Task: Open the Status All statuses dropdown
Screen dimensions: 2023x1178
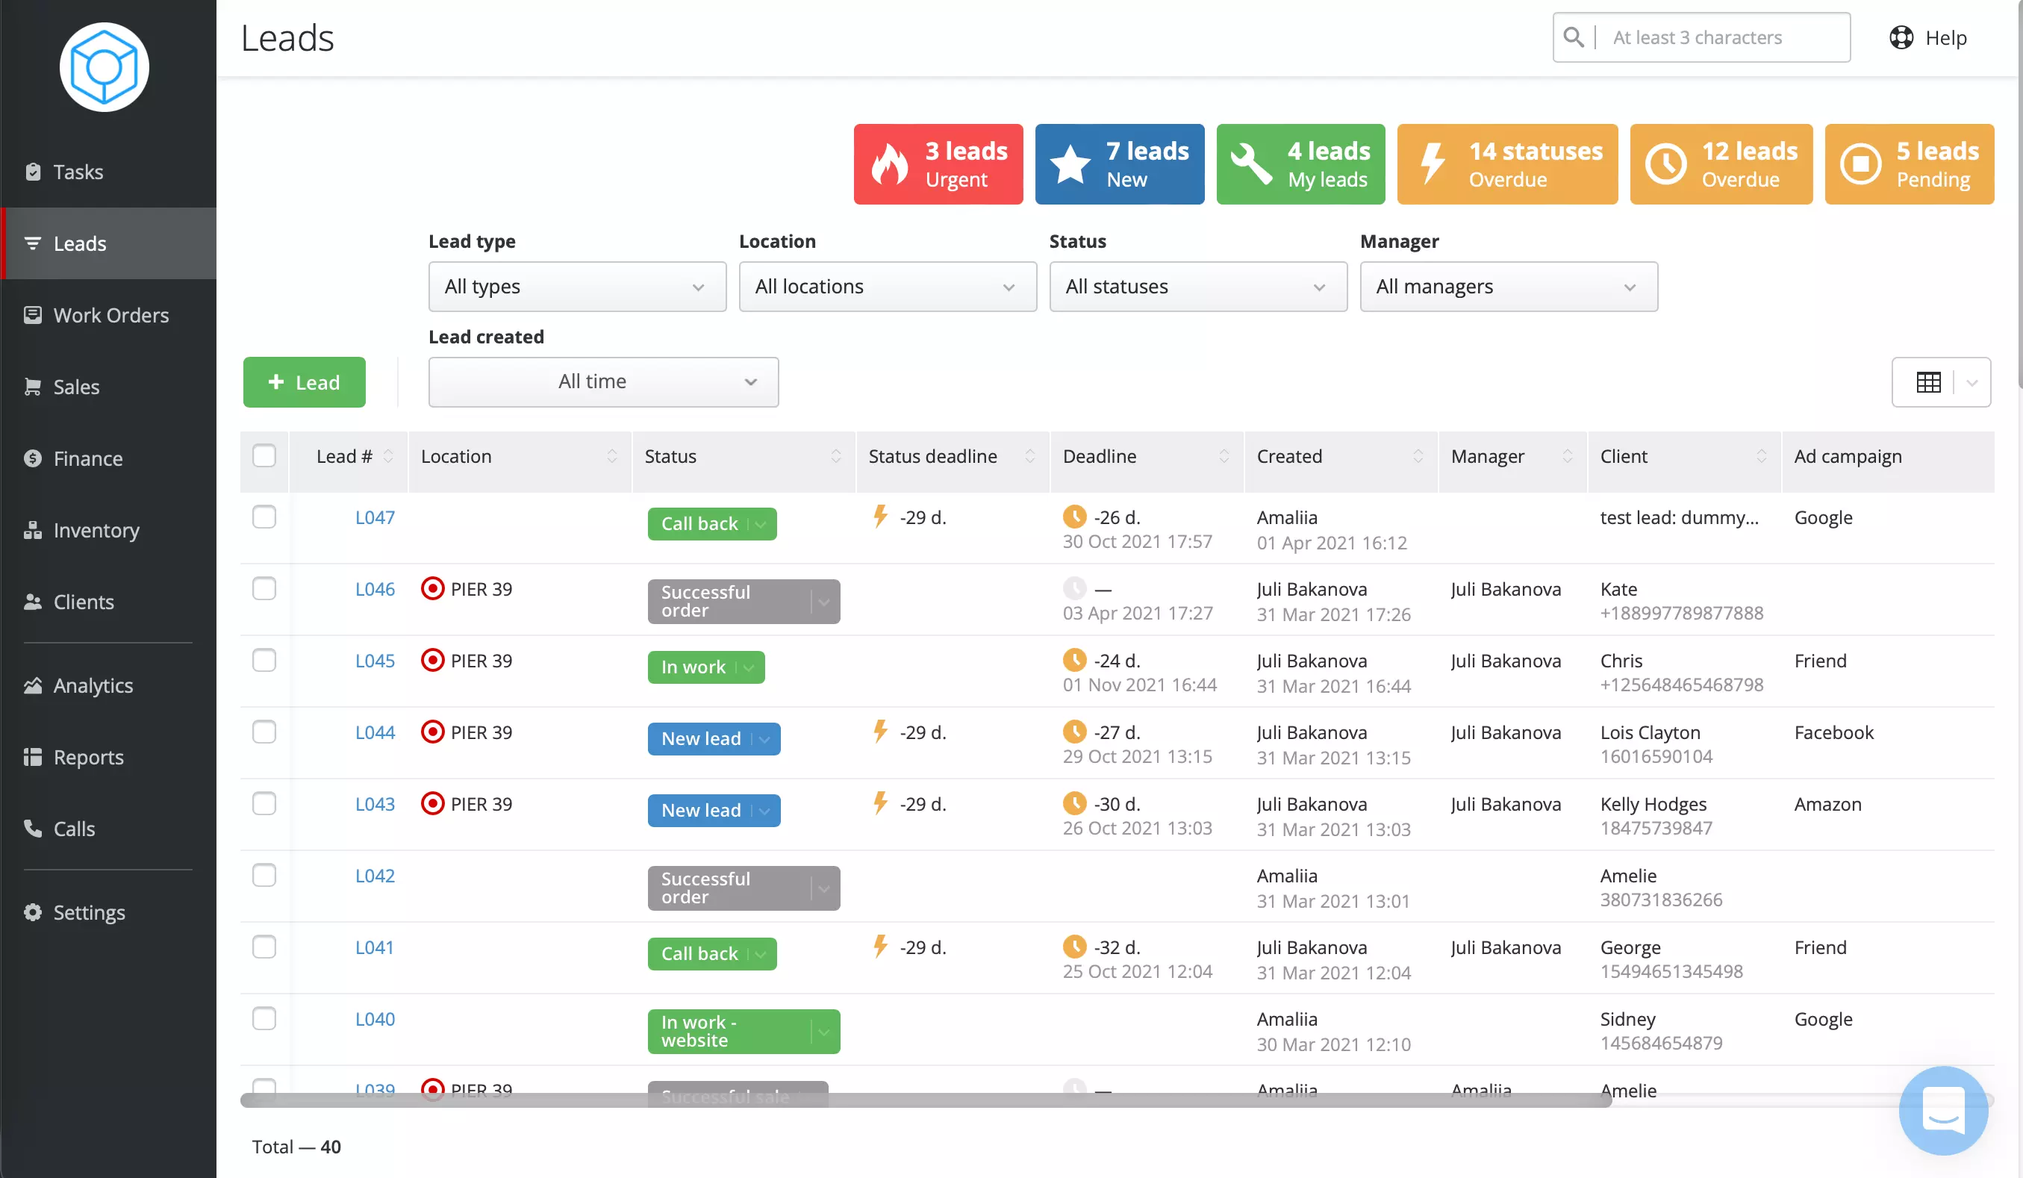Action: click(1197, 287)
